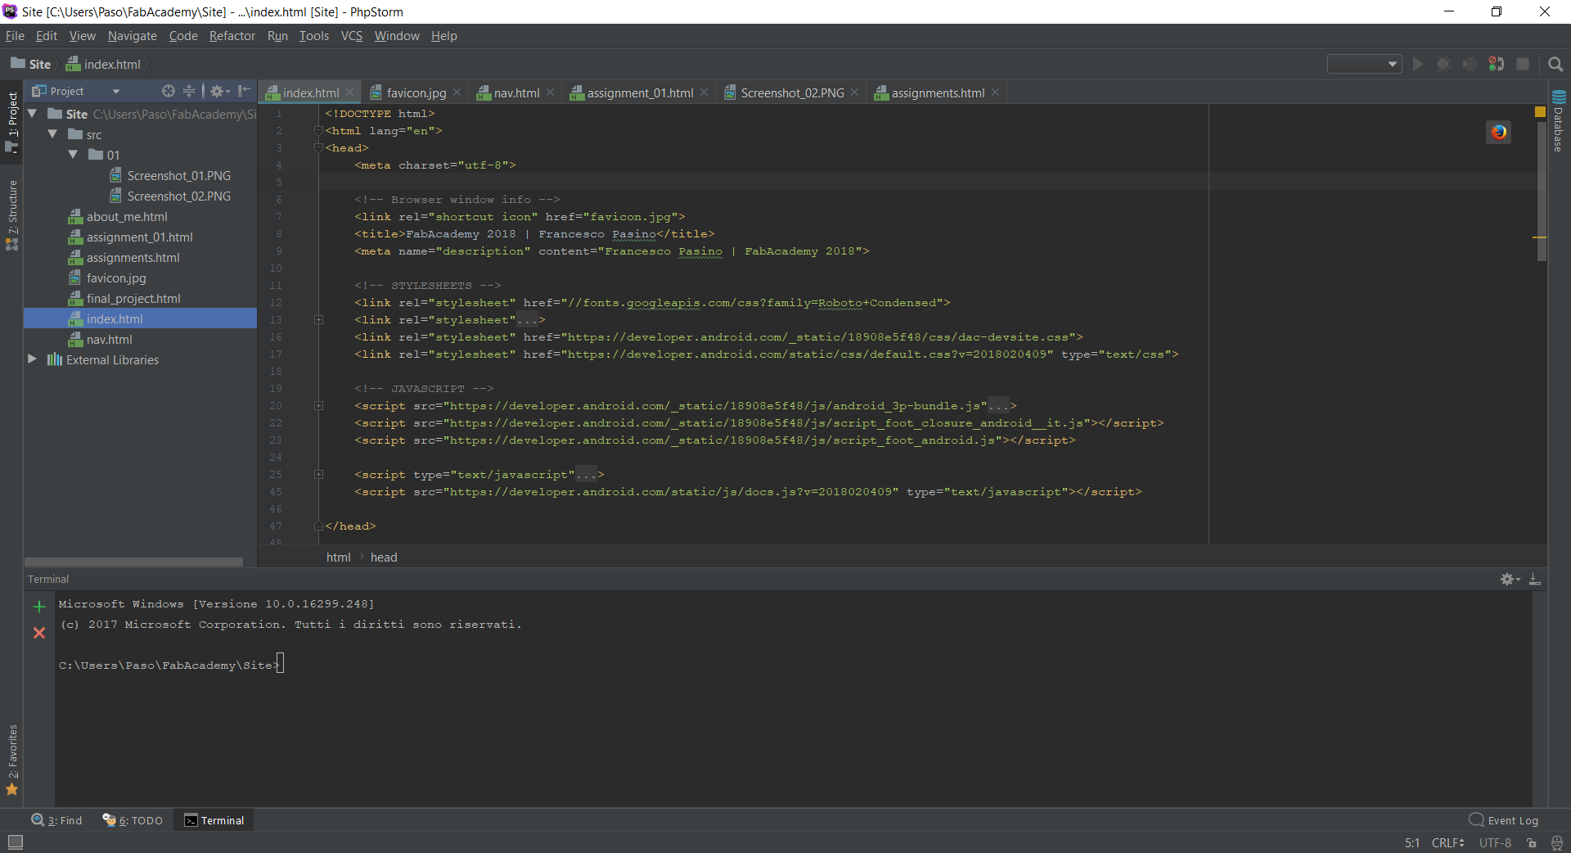Screen dimensions: 1571x853
Task: Close the assignments.html editor tab
Action: [996, 93]
